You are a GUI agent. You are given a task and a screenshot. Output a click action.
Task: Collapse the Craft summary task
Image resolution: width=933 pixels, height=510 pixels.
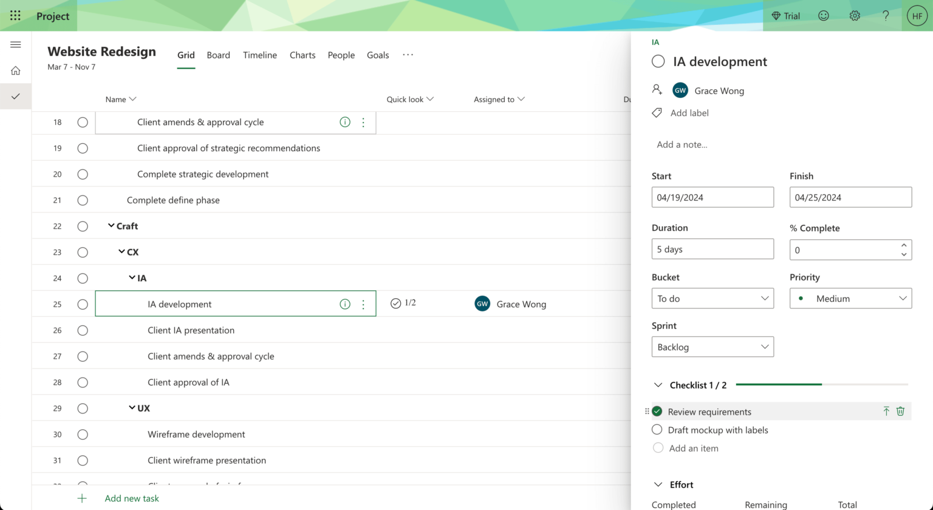(111, 226)
